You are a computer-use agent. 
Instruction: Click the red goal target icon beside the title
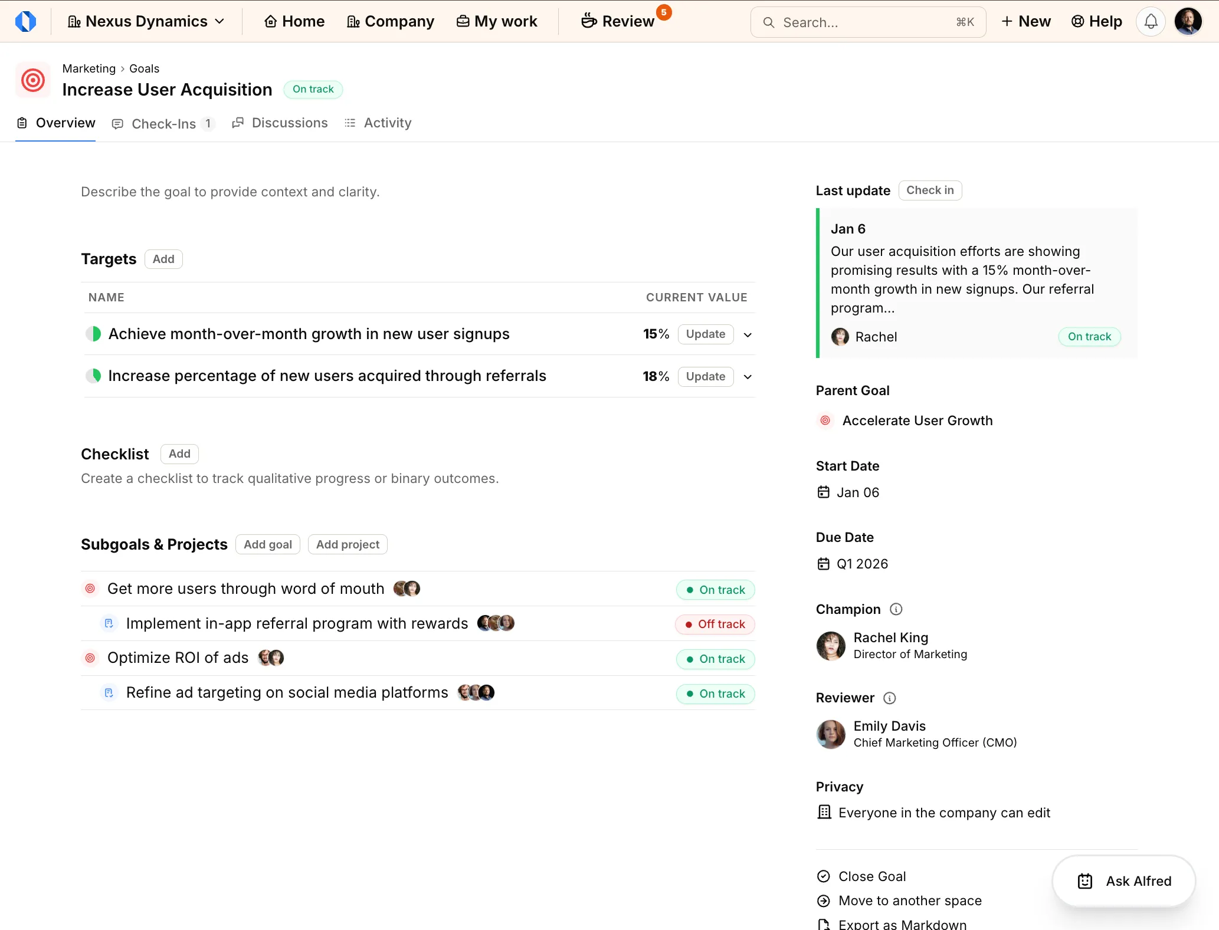32,80
